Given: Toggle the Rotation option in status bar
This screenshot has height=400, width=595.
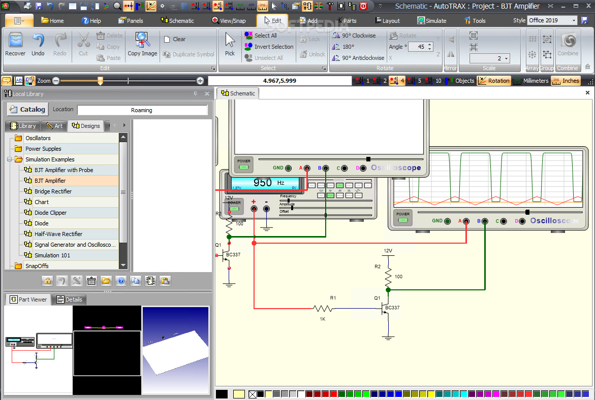Looking at the screenshot, I should point(494,80).
